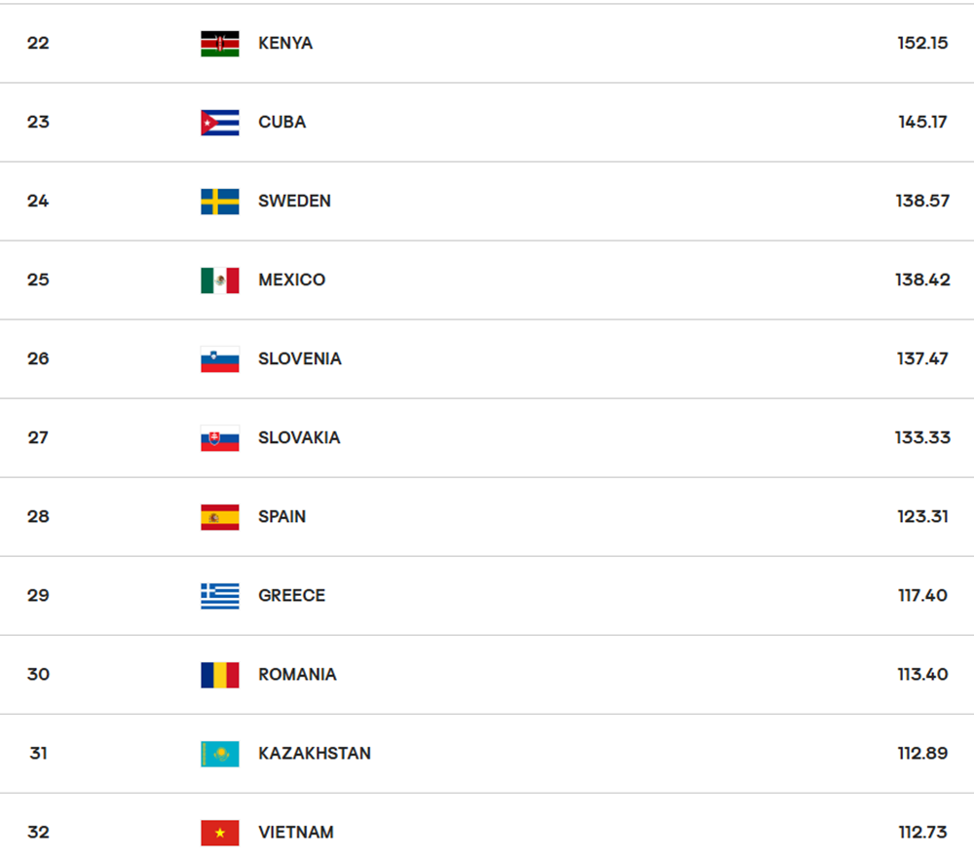974x857 pixels.
Task: Click the VIETNAM team name
Action: point(296,833)
